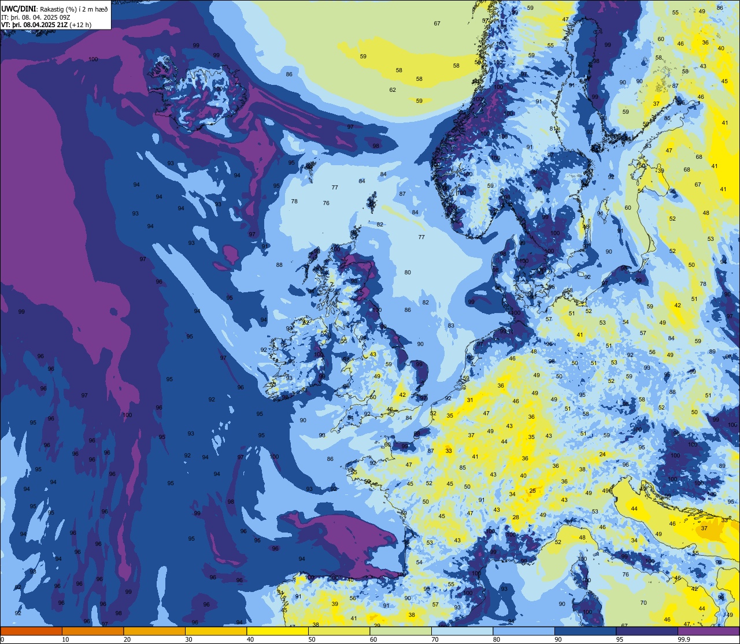Select the '10' tick label on the legend scale
This screenshot has height=644, width=740.
point(65,639)
